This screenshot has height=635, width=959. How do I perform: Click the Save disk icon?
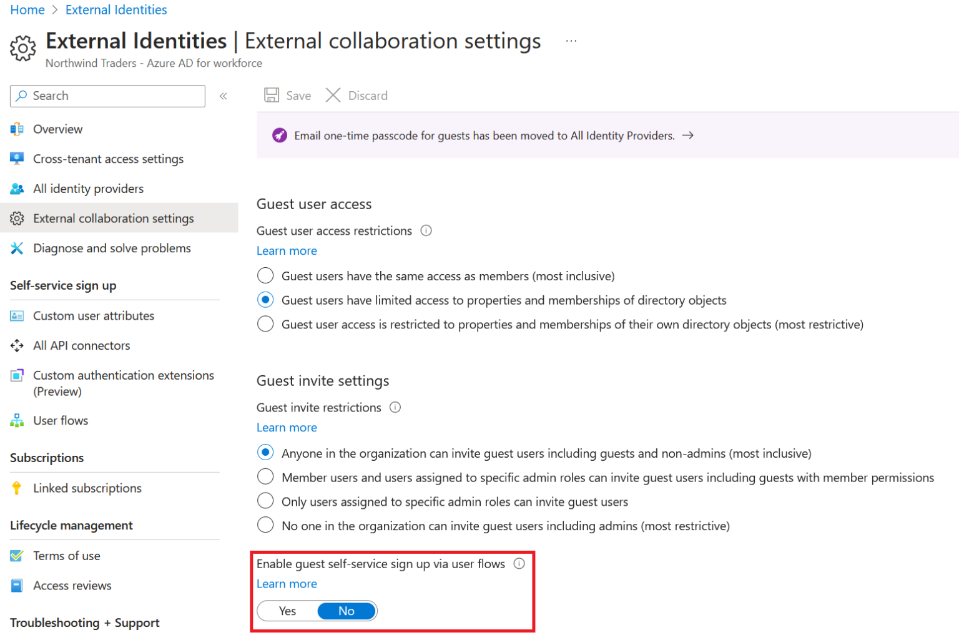coord(272,96)
